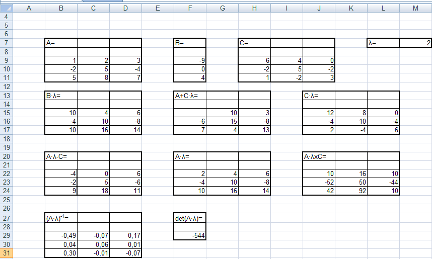Click the cell labeled A=
Viewport: 432px width, 259px height.
pos(61,43)
